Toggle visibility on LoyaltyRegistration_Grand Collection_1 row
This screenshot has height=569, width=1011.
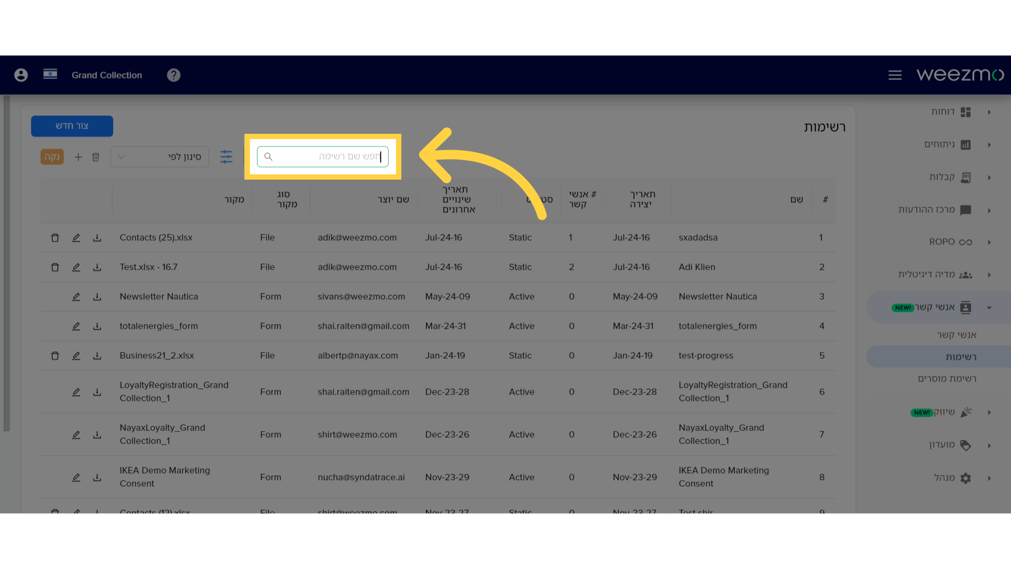pyautogui.click(x=55, y=391)
